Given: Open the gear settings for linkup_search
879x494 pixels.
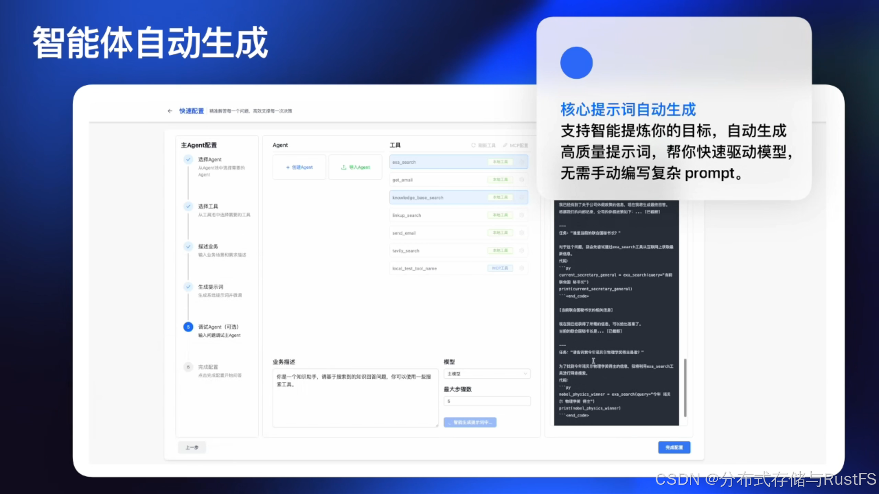Looking at the screenshot, I should coord(521,215).
